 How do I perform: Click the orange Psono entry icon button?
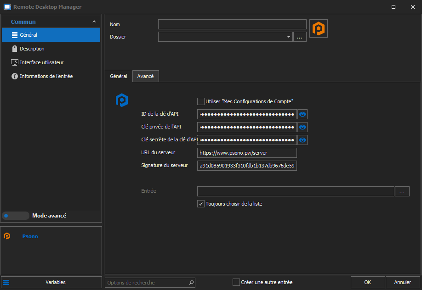click(x=319, y=28)
